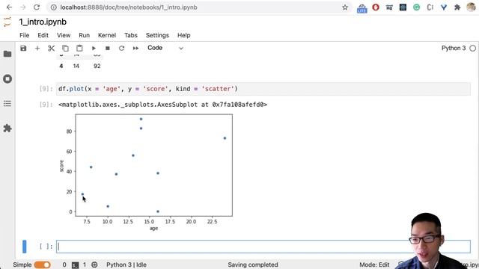Click the scatter plot output image
Viewport: 479px width, 269px height.
click(x=146, y=172)
